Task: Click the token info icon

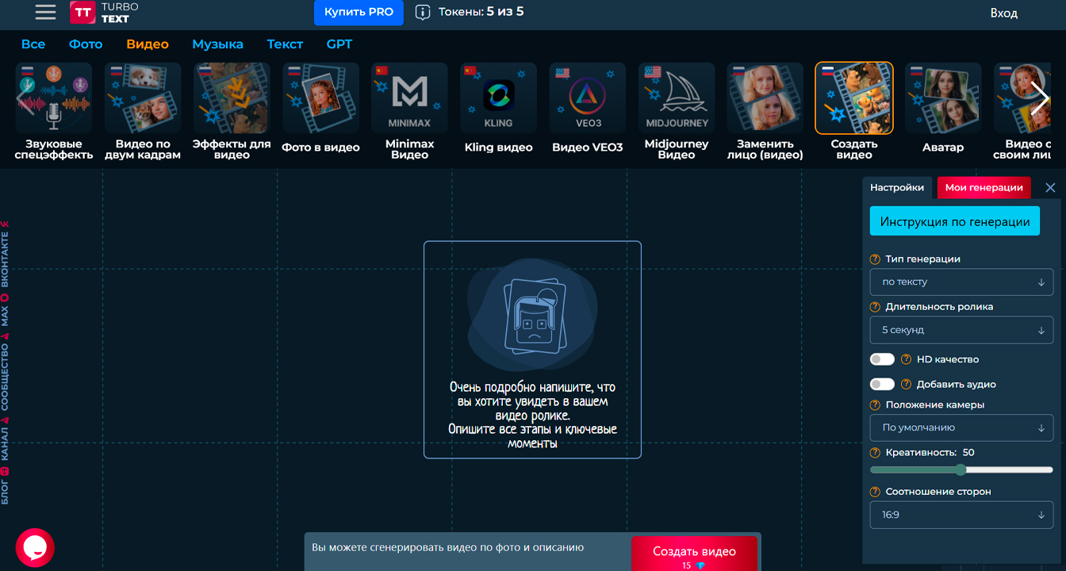Action: 424,12
